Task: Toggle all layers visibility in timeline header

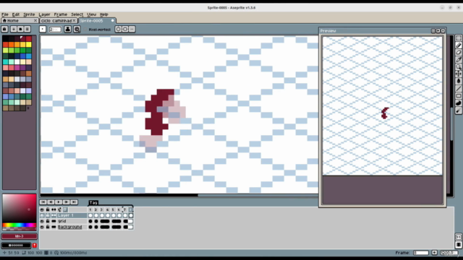Action: (x=42, y=209)
